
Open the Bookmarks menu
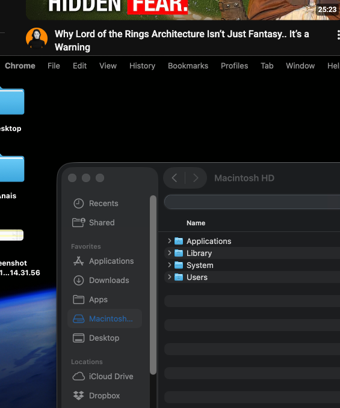coord(188,66)
